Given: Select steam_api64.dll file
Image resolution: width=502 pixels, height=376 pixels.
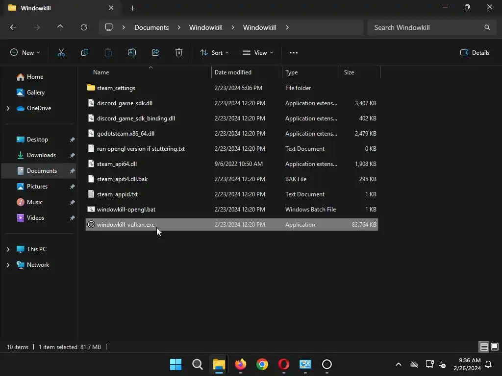Looking at the screenshot, I should click(232, 164).
